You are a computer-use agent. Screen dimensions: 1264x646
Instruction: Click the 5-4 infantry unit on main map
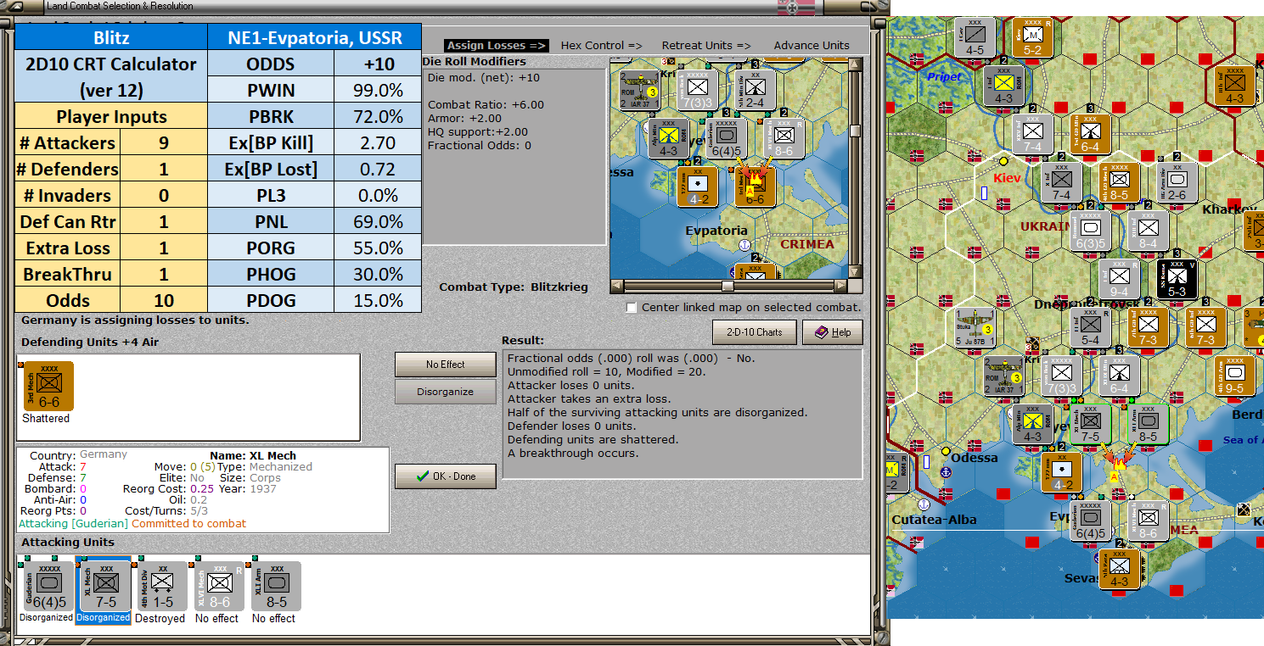1090,326
